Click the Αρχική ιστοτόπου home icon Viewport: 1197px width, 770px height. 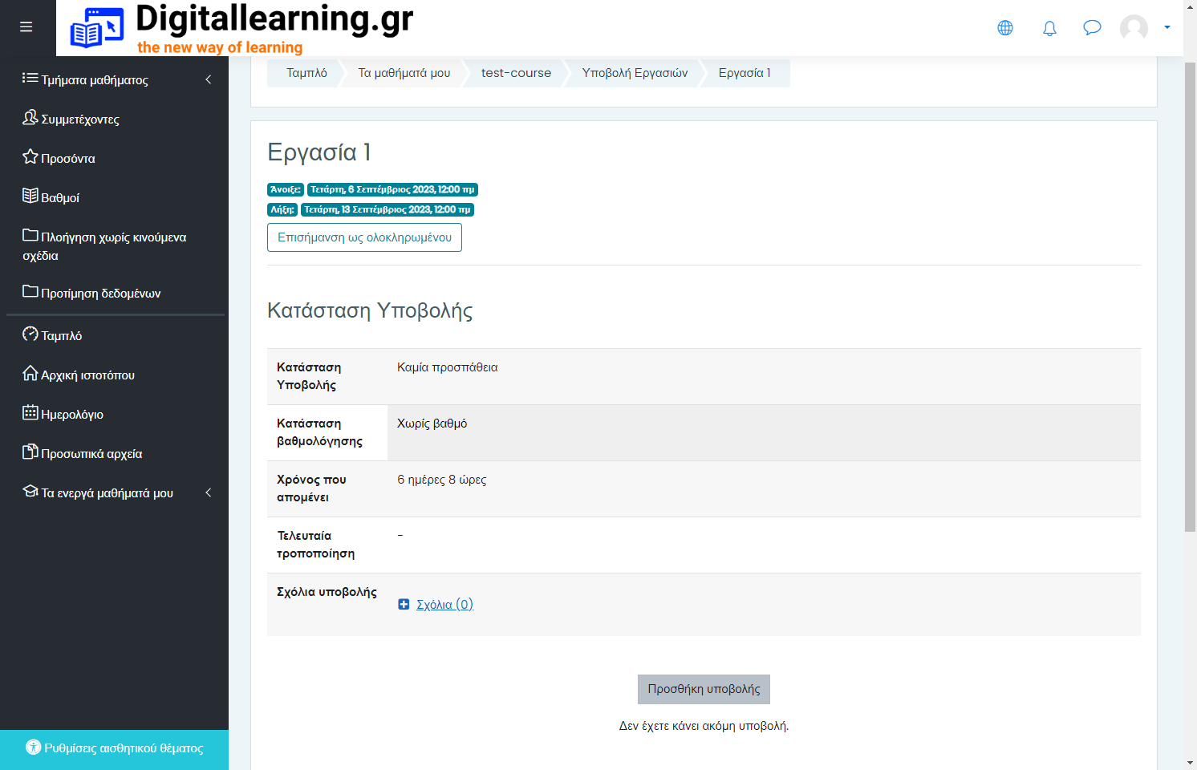click(x=30, y=373)
